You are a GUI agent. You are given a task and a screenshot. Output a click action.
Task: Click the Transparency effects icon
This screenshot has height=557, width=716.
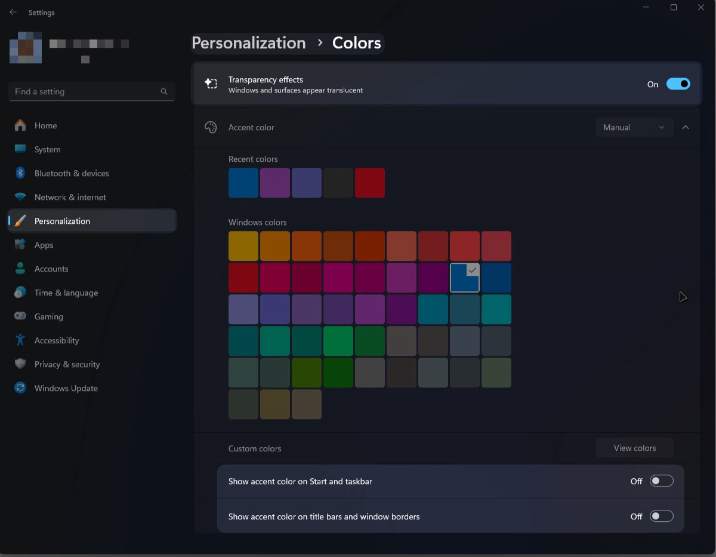click(x=211, y=84)
